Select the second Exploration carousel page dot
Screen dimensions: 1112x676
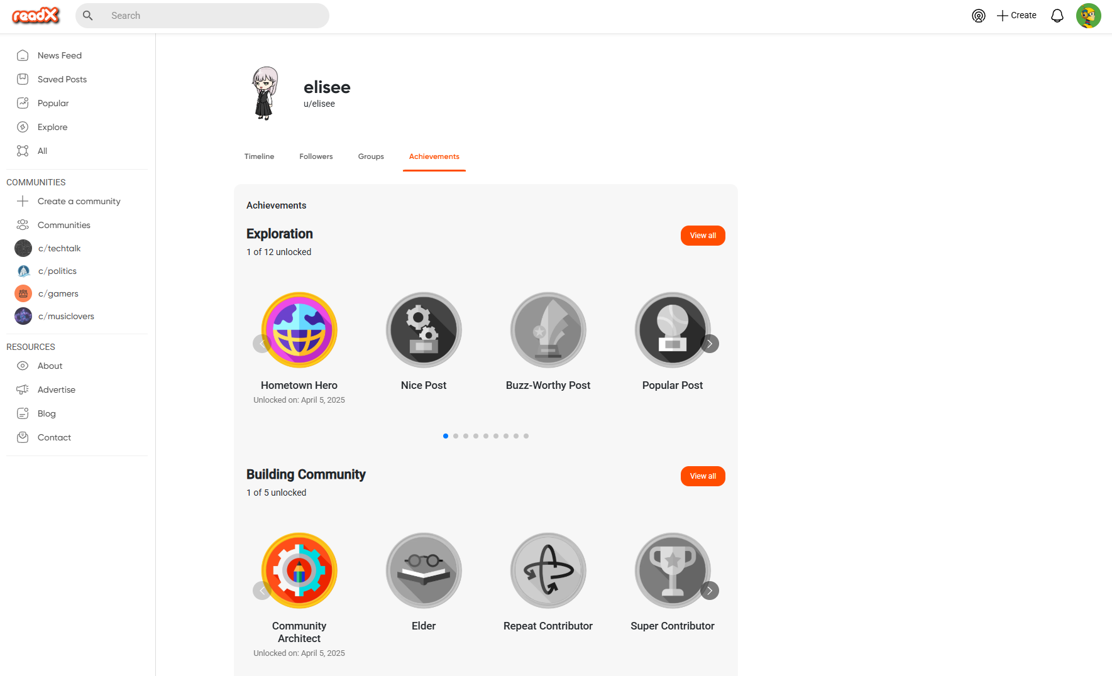(456, 436)
